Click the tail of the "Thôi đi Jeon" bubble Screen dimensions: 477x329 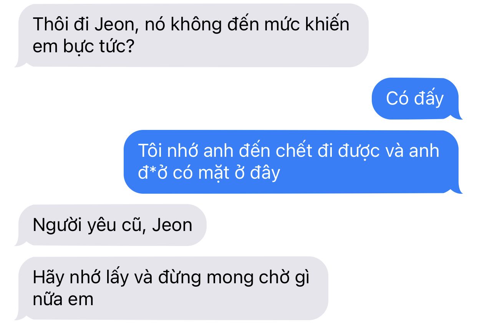20,63
